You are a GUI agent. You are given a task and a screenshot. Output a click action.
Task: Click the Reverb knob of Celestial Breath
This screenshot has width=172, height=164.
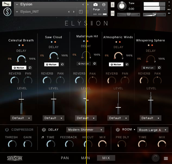pos(15,81)
